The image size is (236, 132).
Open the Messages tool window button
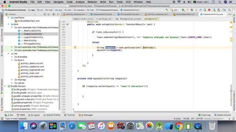point(86,115)
